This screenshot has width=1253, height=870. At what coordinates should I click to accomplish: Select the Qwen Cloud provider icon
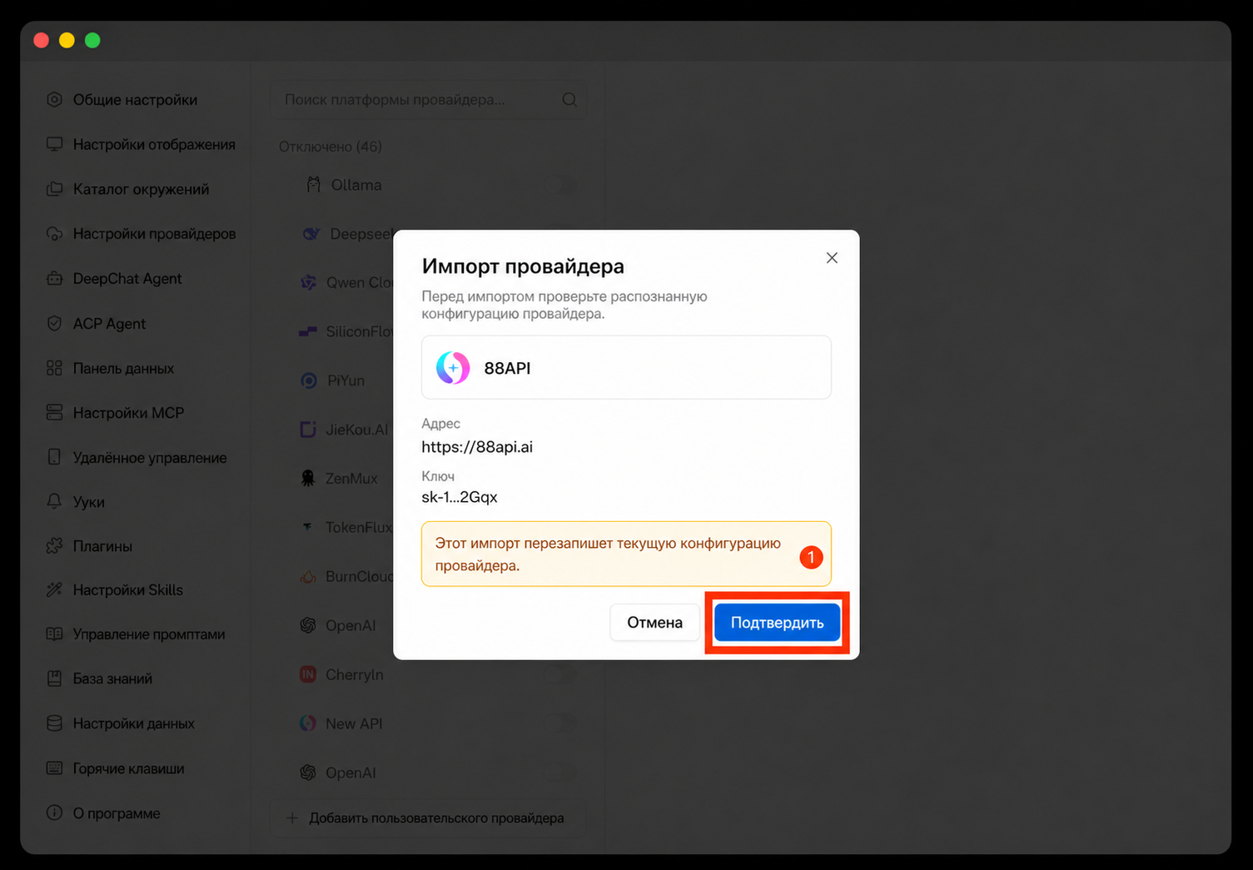(x=308, y=282)
